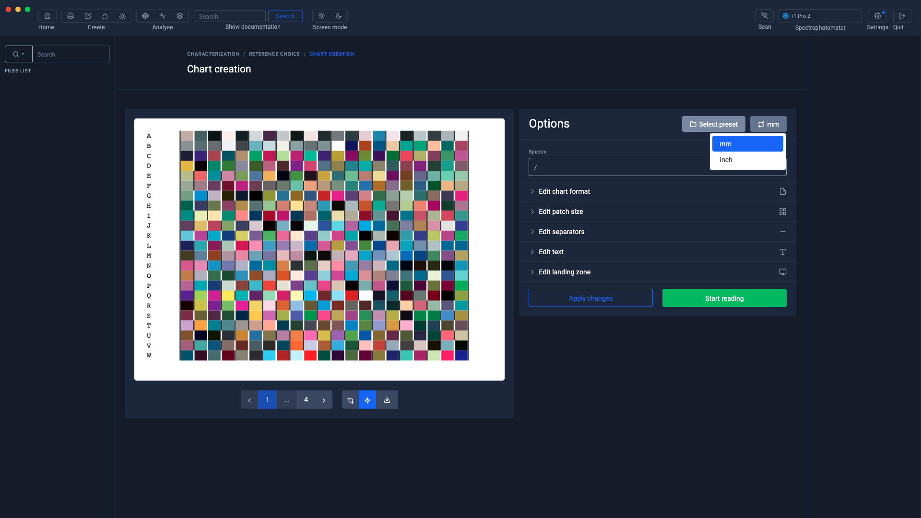Click the pulse graph icon in Analyse group
The height and width of the screenshot is (518, 921).
[163, 16]
